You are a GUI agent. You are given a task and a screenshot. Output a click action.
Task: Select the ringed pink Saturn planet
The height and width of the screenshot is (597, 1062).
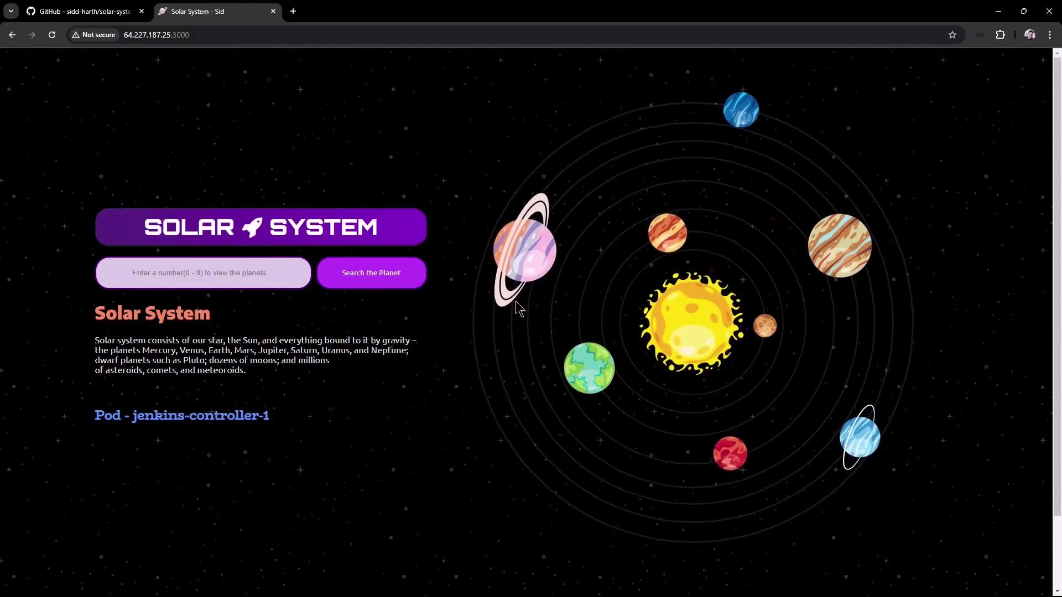coord(524,250)
